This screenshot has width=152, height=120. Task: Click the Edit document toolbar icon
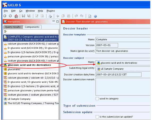point(37,16)
